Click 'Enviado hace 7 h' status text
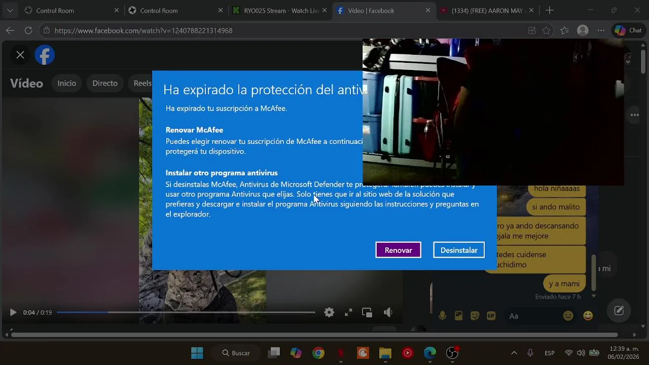 [x=558, y=297]
